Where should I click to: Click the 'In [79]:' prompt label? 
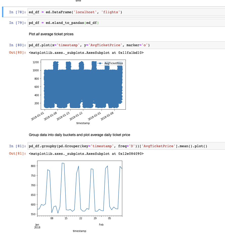(x=17, y=23)
